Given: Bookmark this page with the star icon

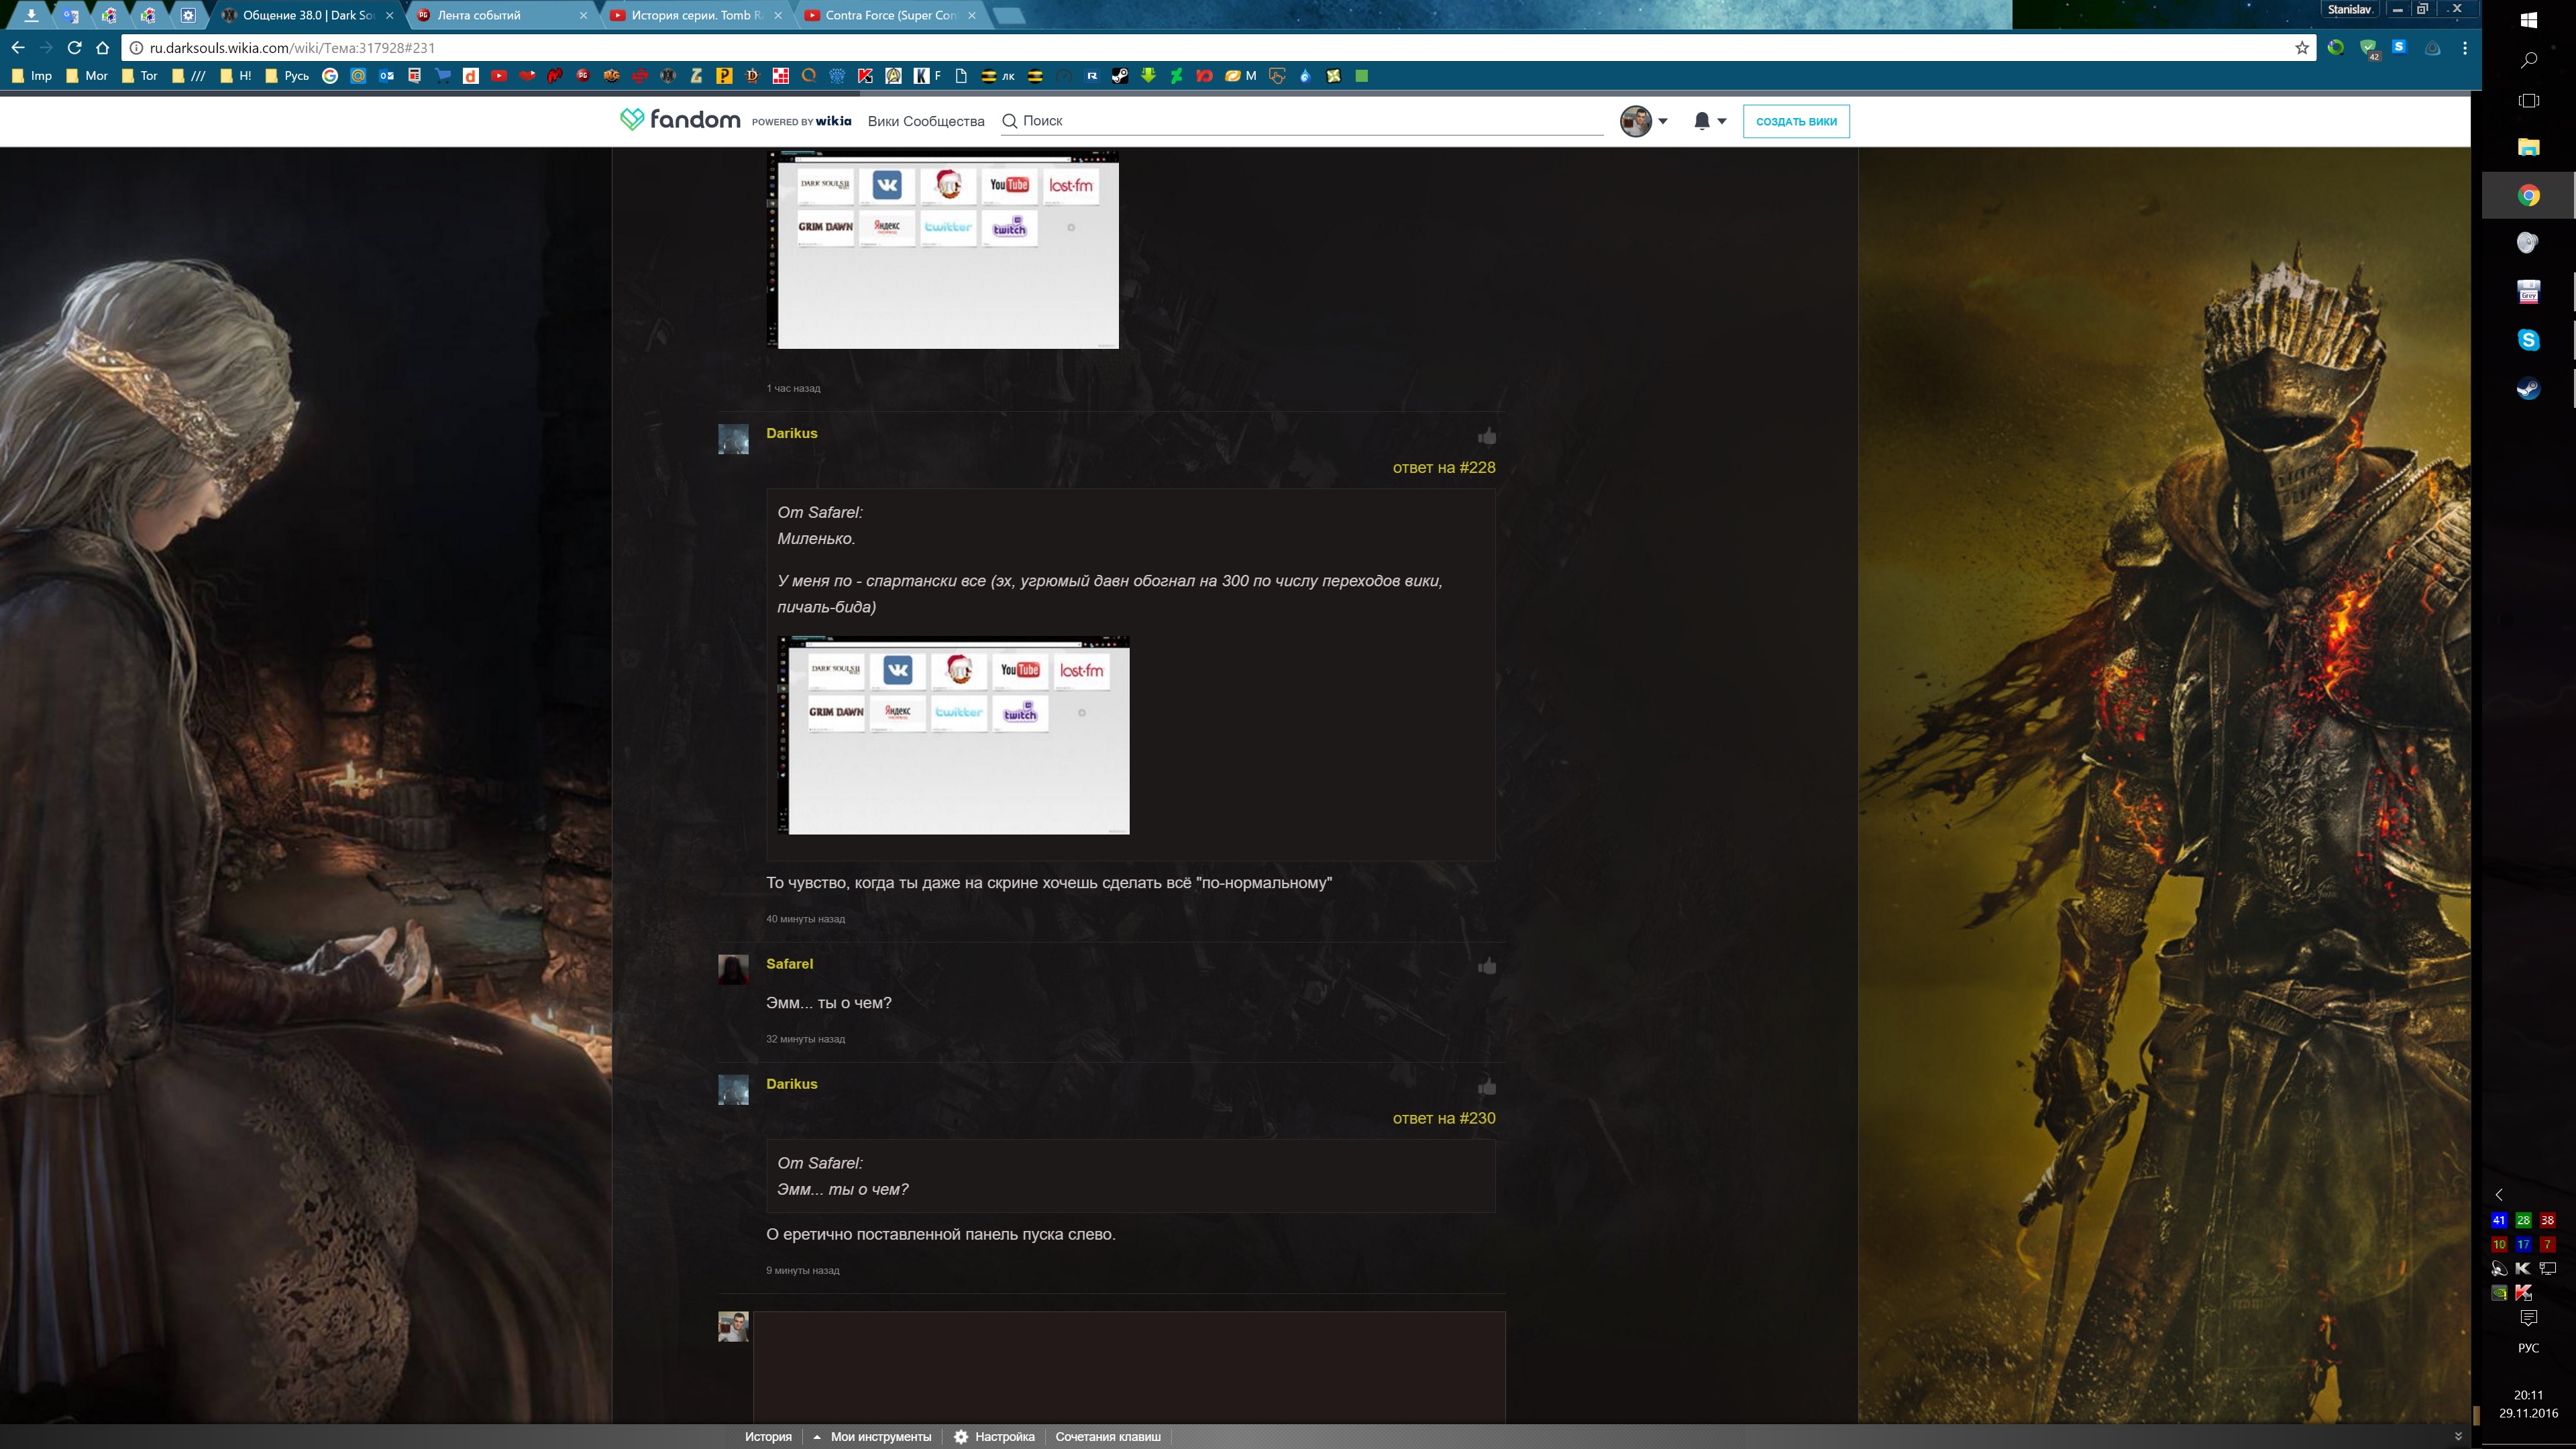Looking at the screenshot, I should pyautogui.click(x=2302, y=47).
